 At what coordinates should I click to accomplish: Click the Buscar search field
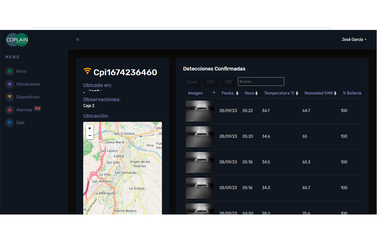[x=261, y=81]
